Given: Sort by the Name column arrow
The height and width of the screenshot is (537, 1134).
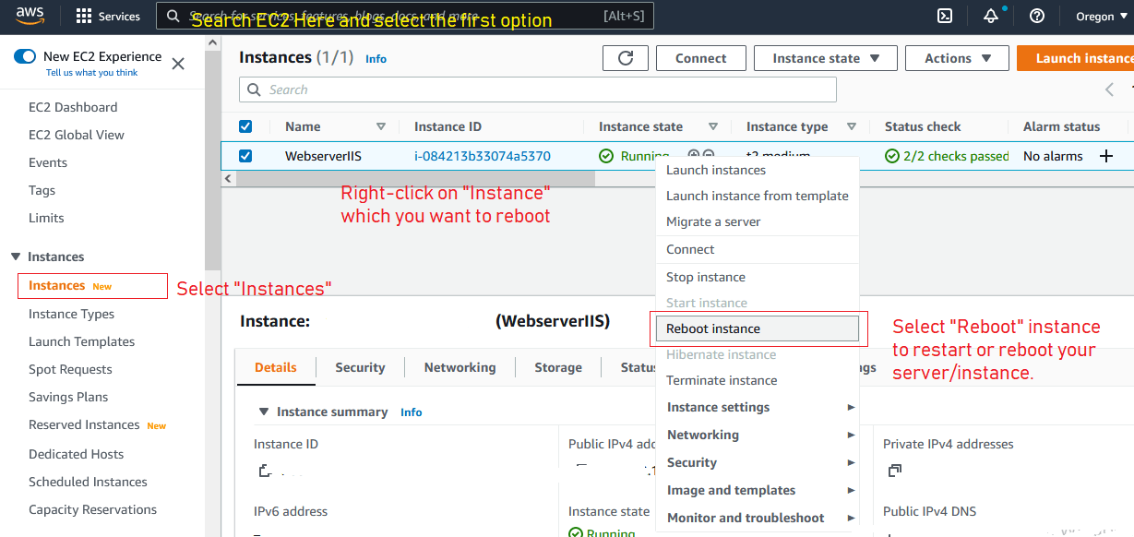Looking at the screenshot, I should point(381,126).
